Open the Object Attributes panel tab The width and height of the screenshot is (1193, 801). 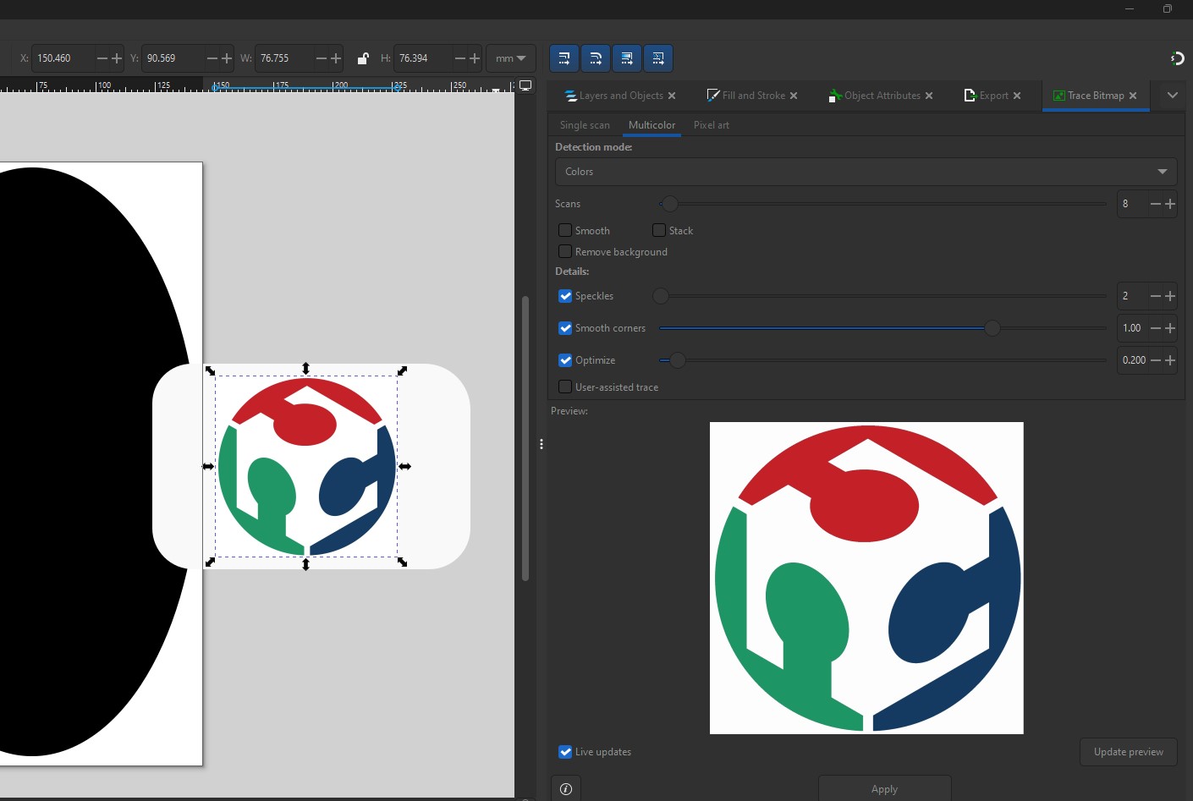click(882, 96)
